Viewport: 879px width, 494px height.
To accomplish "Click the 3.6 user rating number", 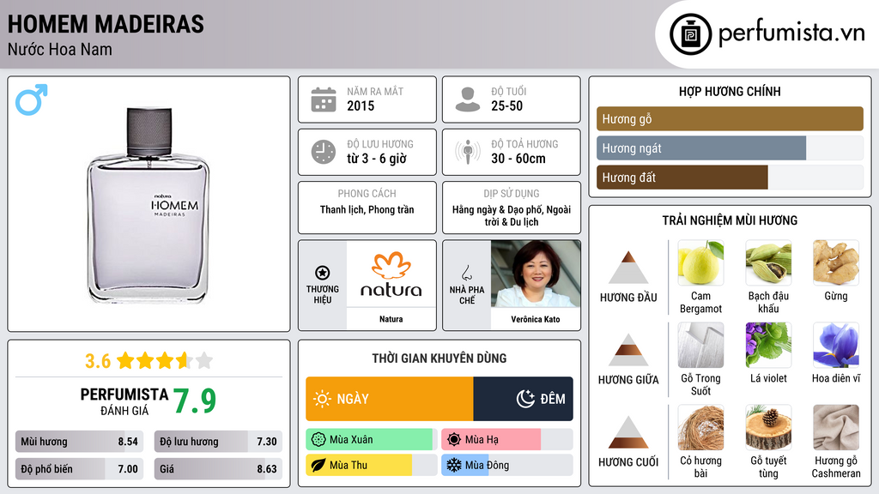I will click(x=98, y=361).
